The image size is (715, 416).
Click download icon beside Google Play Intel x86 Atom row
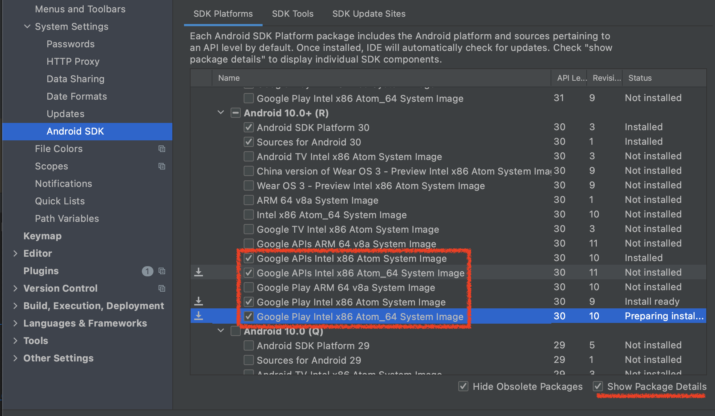[199, 301]
